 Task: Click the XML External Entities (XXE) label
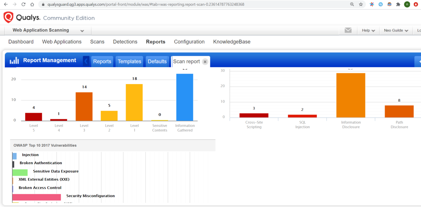(44, 179)
